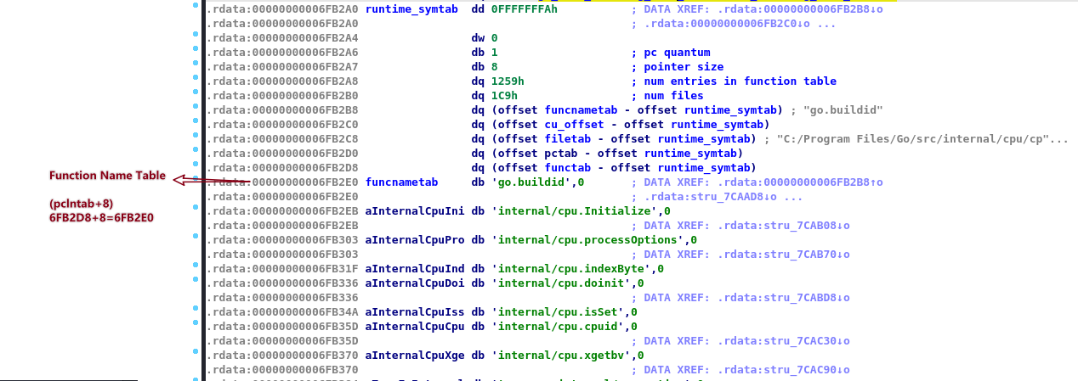Image resolution: width=1078 pixels, height=381 pixels.
Task: Click the gutter dot on the pc quantum line
Action: (x=196, y=53)
